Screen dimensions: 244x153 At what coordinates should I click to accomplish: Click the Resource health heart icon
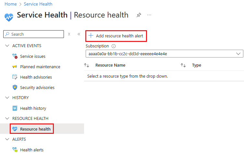click(15, 129)
